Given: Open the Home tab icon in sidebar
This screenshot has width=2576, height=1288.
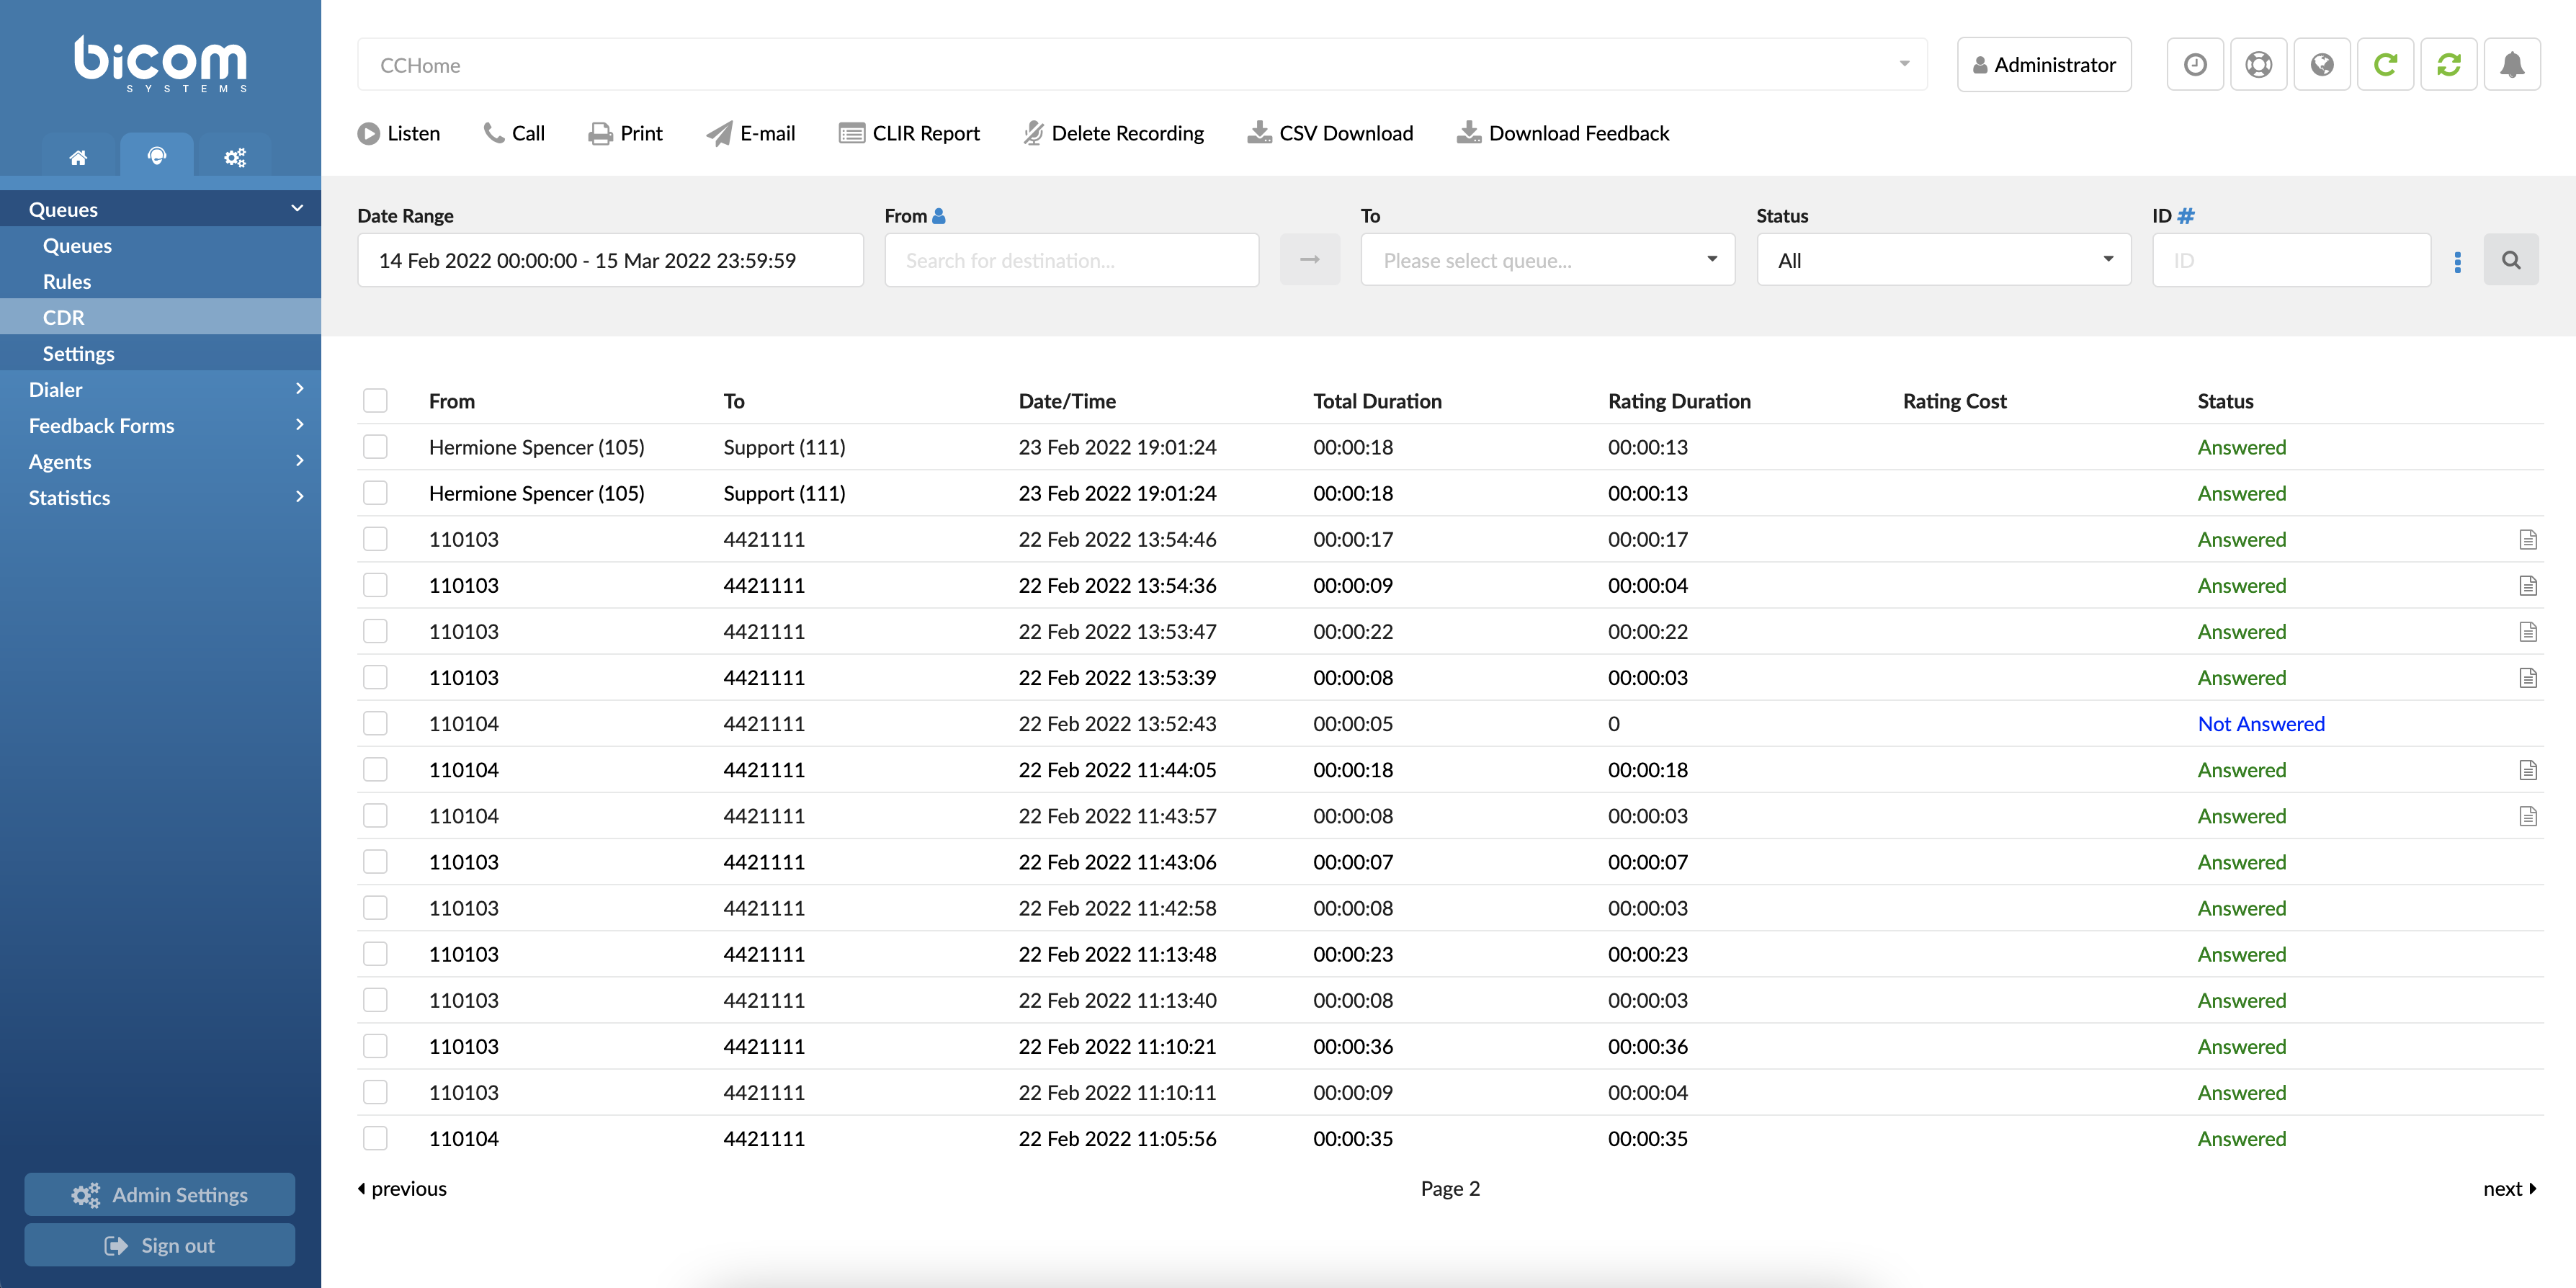Looking at the screenshot, I should point(78,157).
